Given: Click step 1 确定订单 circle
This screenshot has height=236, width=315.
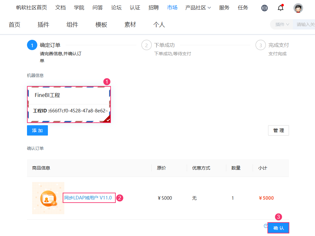Looking at the screenshot, I should tap(32, 45).
